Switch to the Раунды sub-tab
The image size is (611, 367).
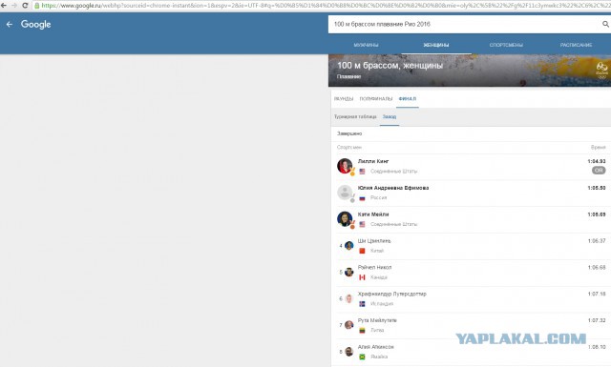click(344, 99)
